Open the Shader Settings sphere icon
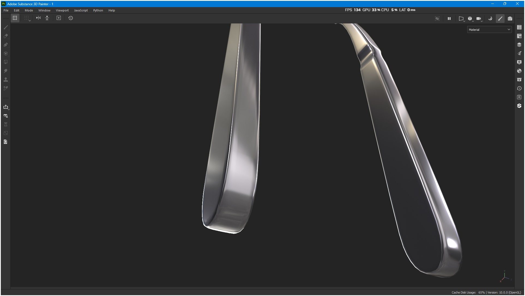525x296 pixels. pos(519,71)
